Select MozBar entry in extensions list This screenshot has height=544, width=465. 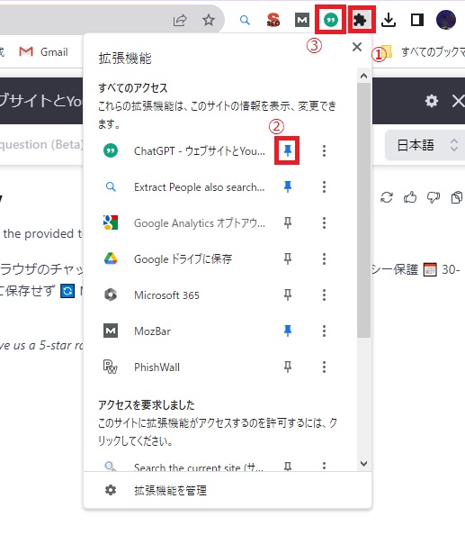pos(152,331)
